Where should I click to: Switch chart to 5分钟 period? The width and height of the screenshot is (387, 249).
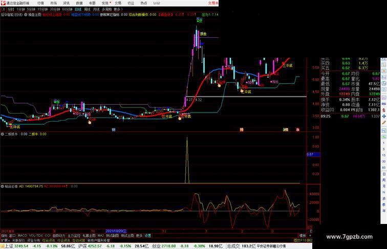click(x=31, y=9)
